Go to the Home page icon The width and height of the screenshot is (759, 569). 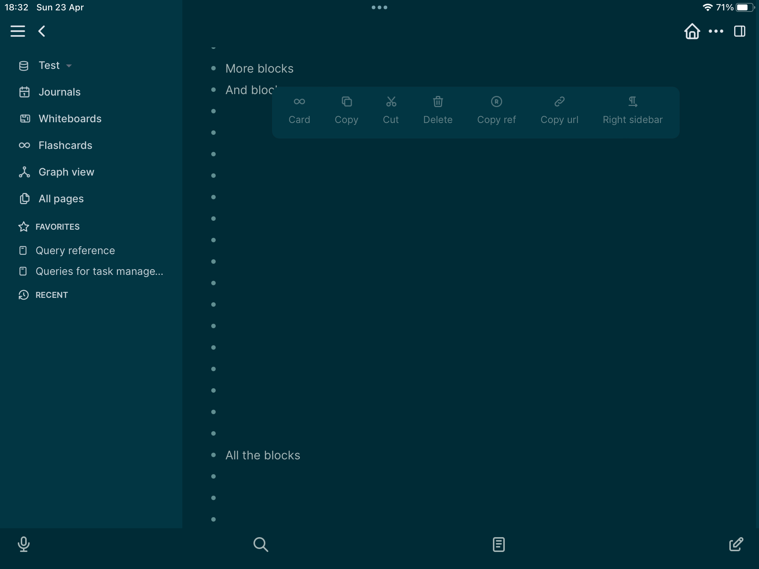point(692,31)
